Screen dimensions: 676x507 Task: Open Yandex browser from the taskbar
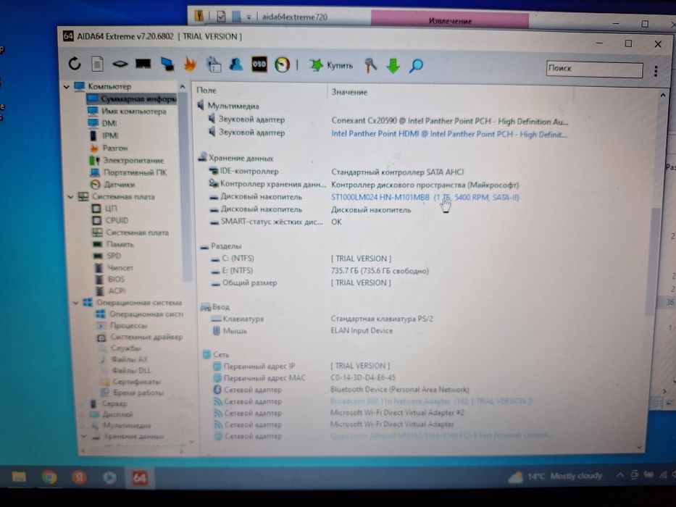click(x=79, y=477)
